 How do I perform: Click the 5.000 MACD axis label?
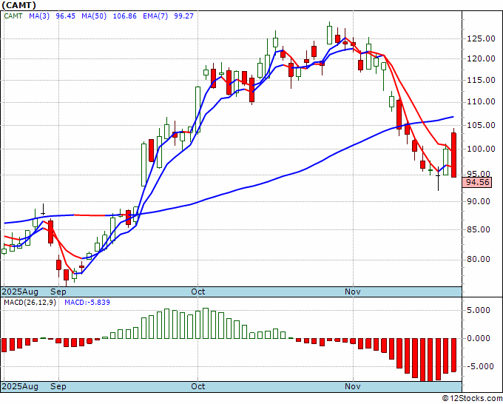[479, 310]
